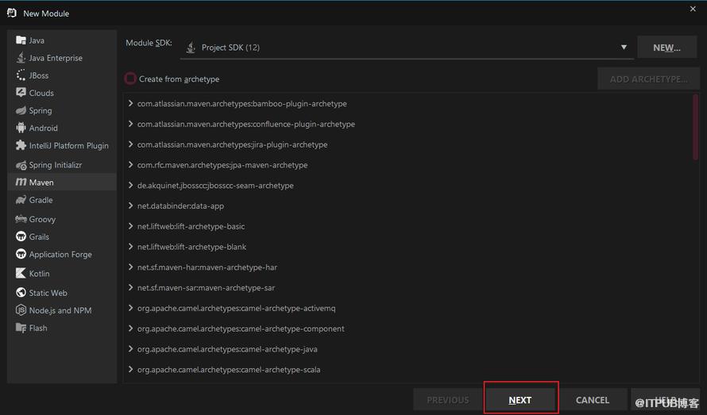This screenshot has height=415, width=707.
Task: Select de.akquinet.jbosscc:jbosscc-seam-archetype text
Action: tap(215, 186)
